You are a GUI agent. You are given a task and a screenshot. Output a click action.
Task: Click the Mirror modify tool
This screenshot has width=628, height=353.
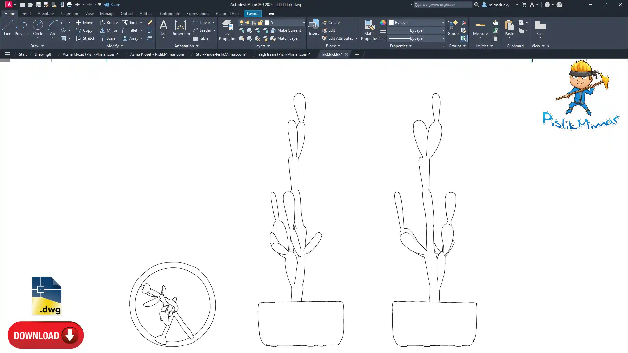pos(109,30)
